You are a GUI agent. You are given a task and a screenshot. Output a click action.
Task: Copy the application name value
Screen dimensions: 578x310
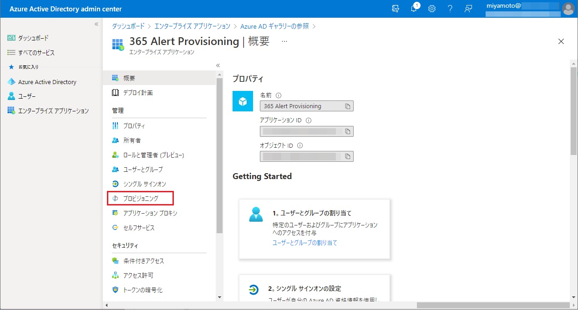pyautogui.click(x=347, y=106)
